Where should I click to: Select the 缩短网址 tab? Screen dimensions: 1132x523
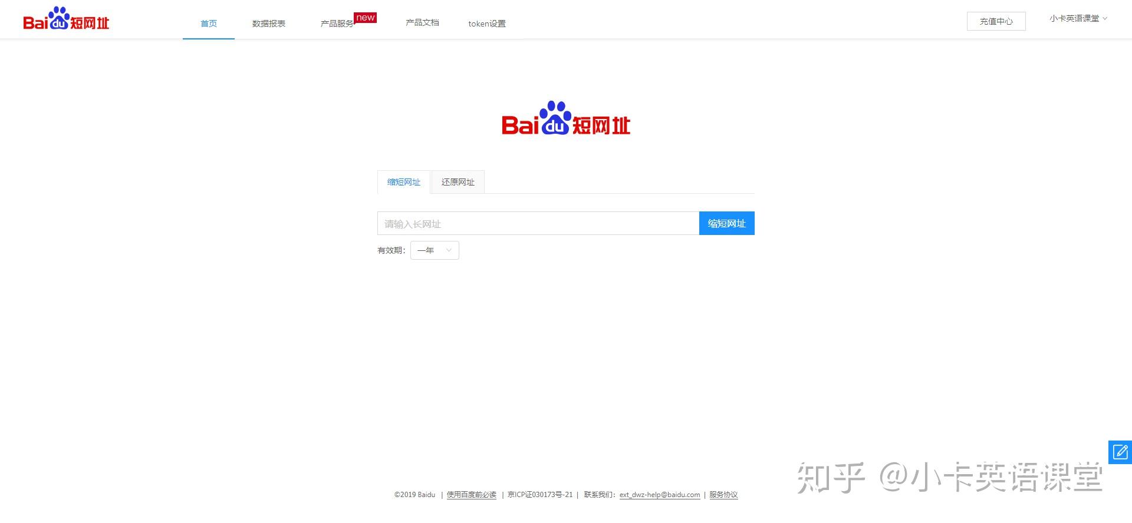404,182
